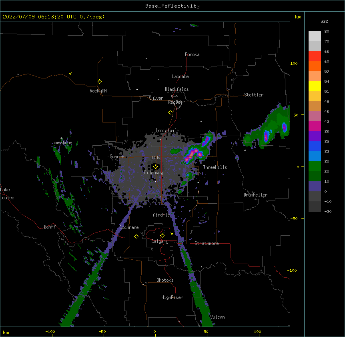345x337 pixels.
Task: Click the Calgary city label
Action: point(160,241)
